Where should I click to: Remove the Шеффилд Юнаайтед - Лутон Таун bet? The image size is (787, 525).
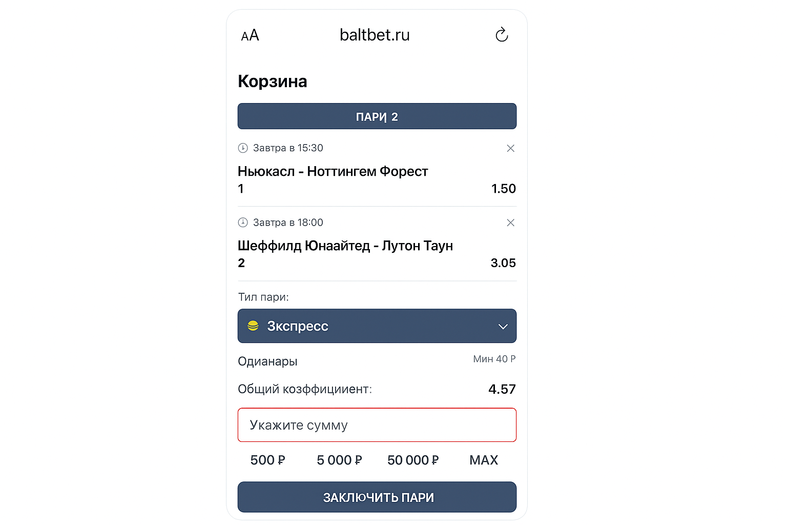pyautogui.click(x=510, y=223)
